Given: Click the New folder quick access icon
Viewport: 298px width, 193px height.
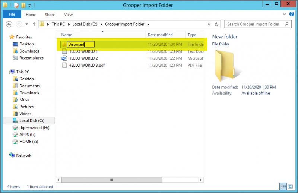Looking at the screenshot, I should (x=23, y=5).
